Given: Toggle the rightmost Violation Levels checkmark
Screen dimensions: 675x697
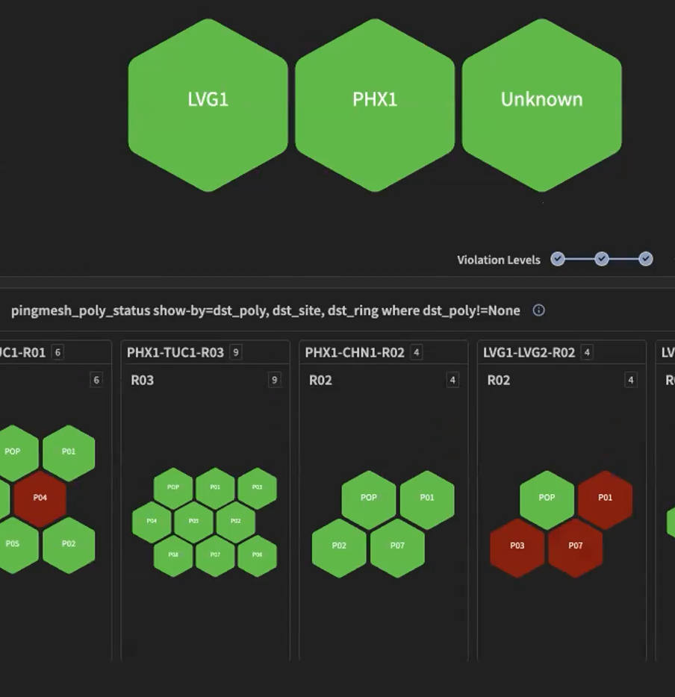Looking at the screenshot, I should (646, 259).
